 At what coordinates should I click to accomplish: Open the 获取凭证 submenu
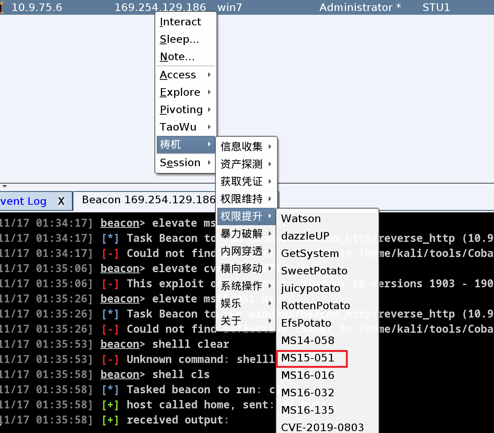click(246, 181)
